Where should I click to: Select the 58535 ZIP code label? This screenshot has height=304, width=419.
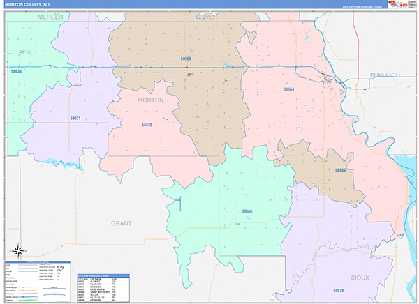click(x=247, y=211)
